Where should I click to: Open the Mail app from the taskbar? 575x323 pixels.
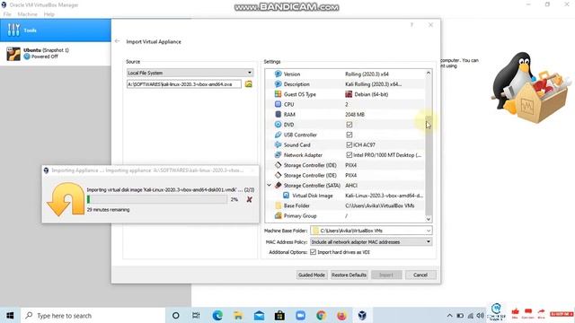coord(260,315)
